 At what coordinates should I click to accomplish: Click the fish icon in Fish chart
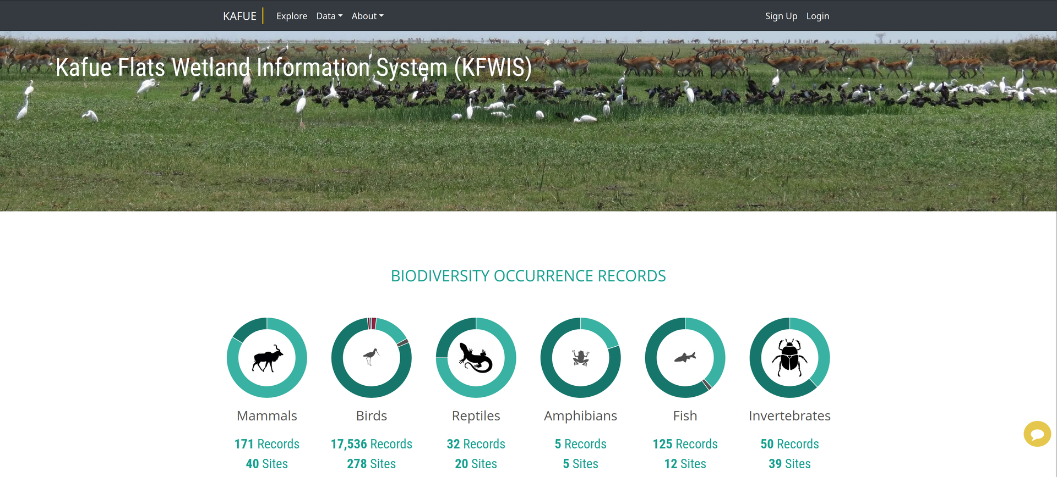point(685,357)
